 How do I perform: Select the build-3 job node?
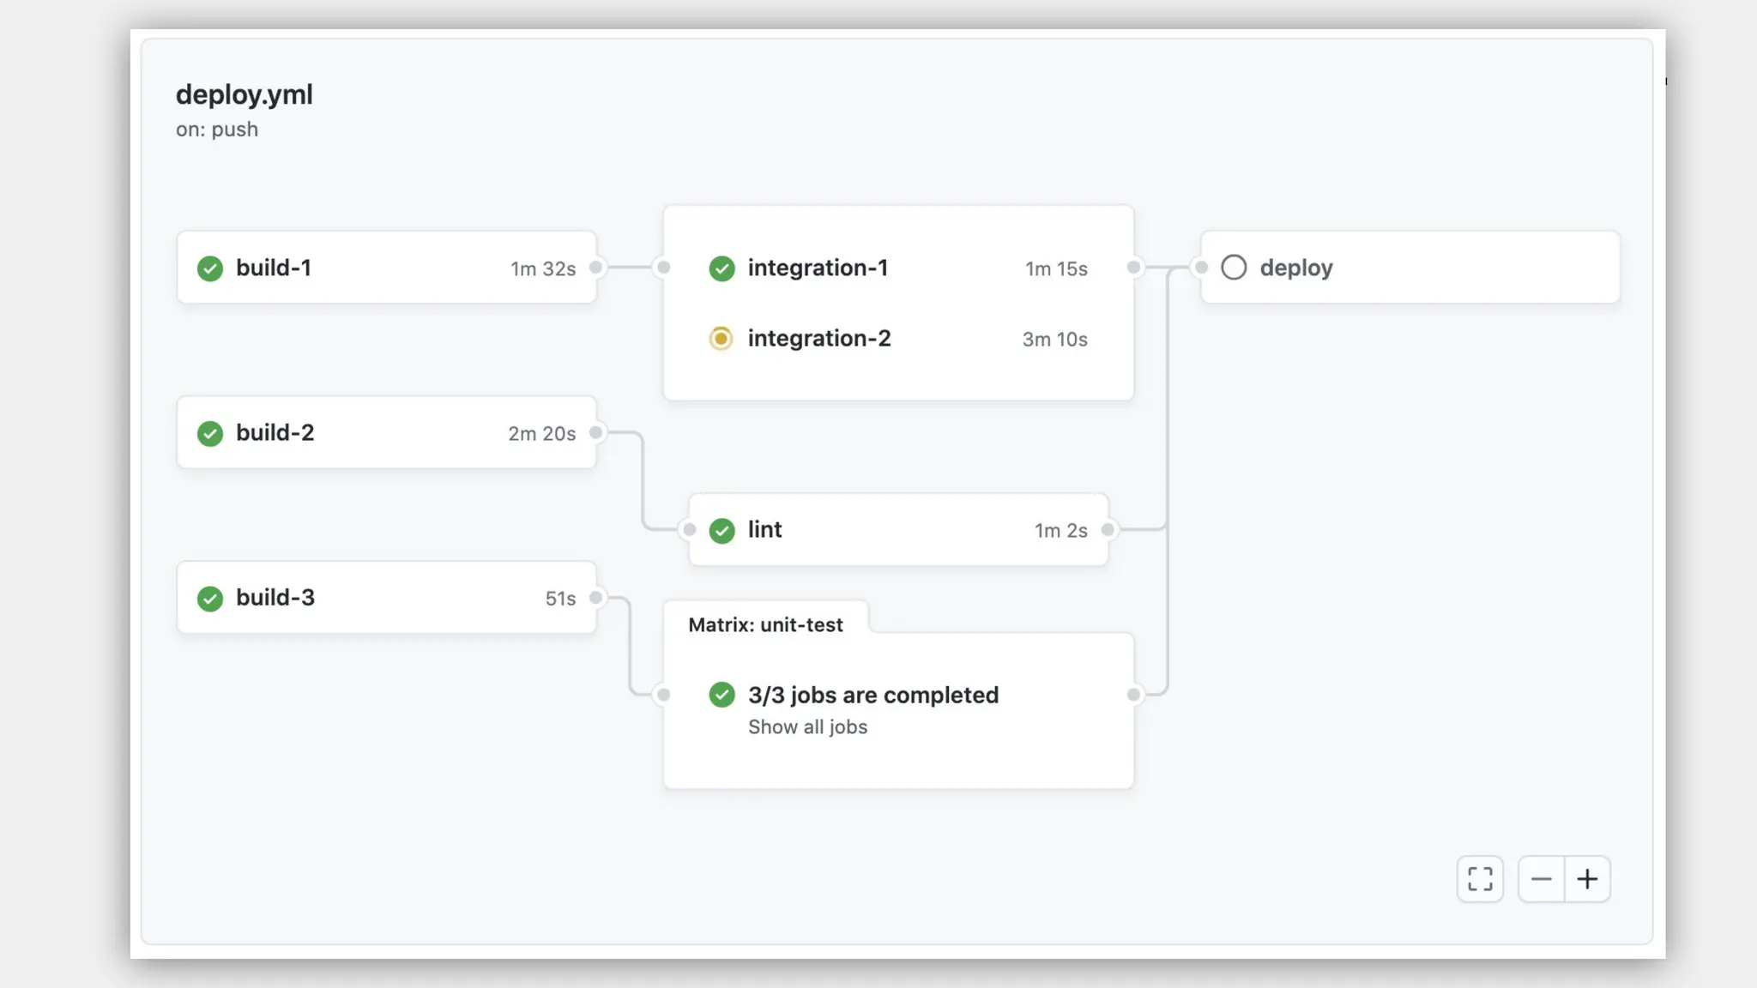(x=386, y=598)
